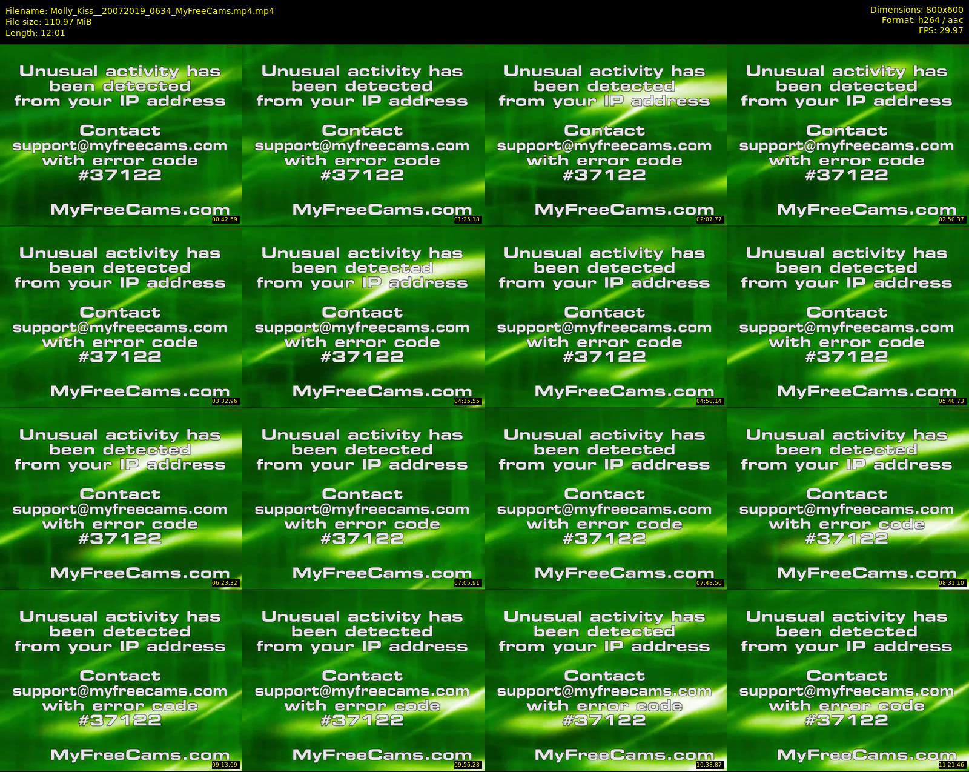Click the thumbnail frame at 02:50.37
This screenshot has height=772, width=969.
tap(848, 135)
